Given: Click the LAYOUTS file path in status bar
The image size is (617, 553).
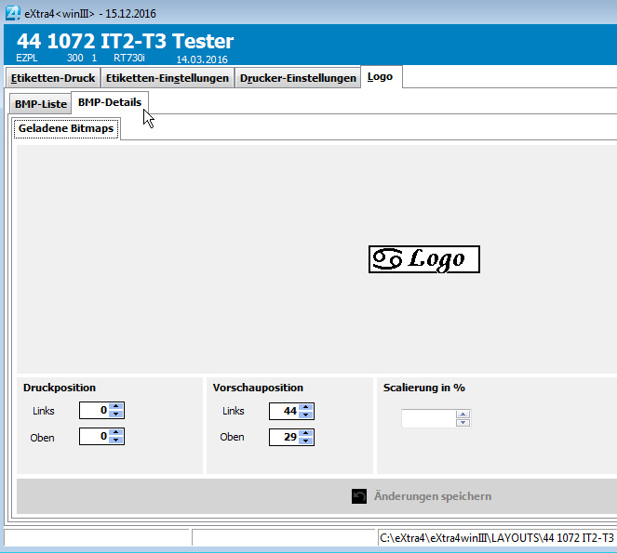Looking at the screenshot, I should [x=496, y=538].
